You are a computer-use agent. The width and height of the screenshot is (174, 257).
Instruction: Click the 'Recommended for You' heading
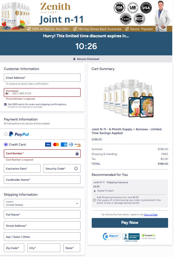(110, 175)
